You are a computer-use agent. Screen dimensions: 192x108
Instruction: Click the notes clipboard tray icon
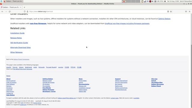[142, 1]
